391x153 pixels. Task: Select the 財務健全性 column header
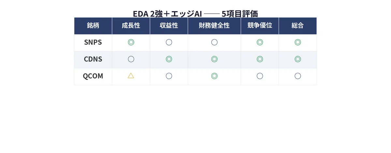click(x=214, y=26)
